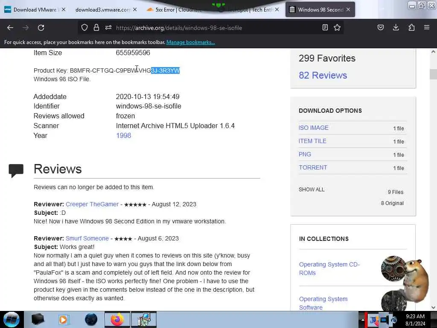Click the 299 Favorites text
The image size is (437, 328).
pos(327,58)
